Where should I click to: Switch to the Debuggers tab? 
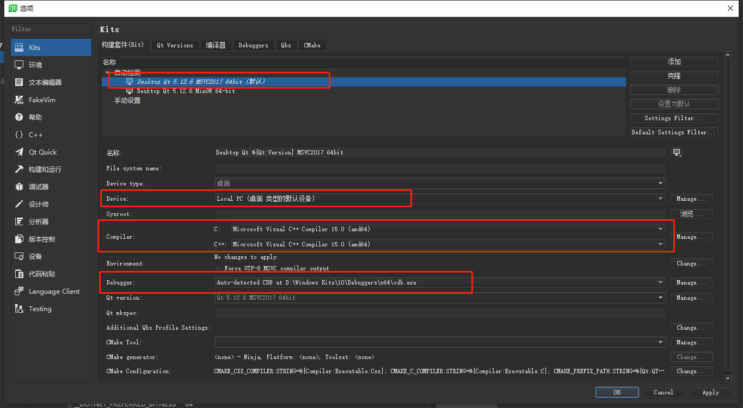[x=253, y=45]
